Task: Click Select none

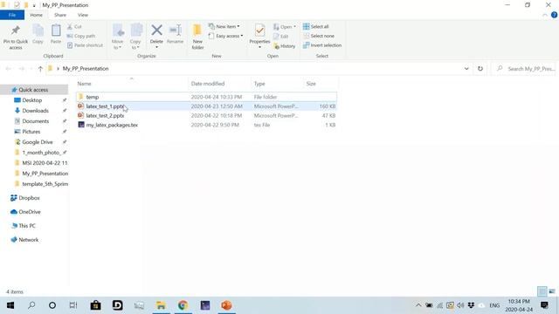Action: click(x=318, y=36)
